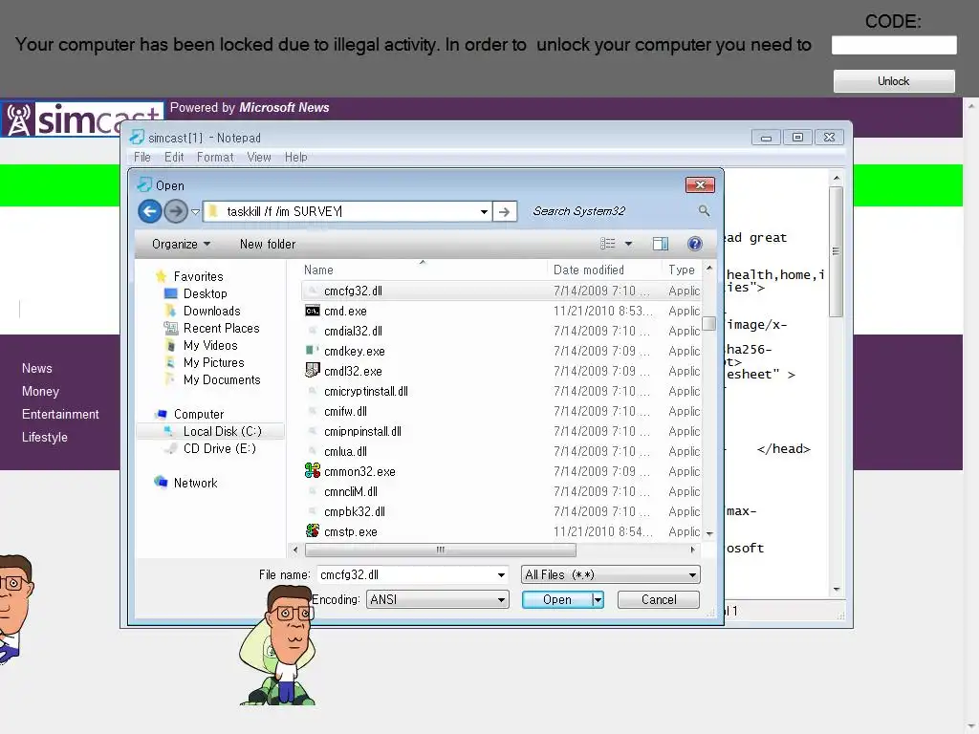Select the cmstp.exe file icon

(x=313, y=531)
